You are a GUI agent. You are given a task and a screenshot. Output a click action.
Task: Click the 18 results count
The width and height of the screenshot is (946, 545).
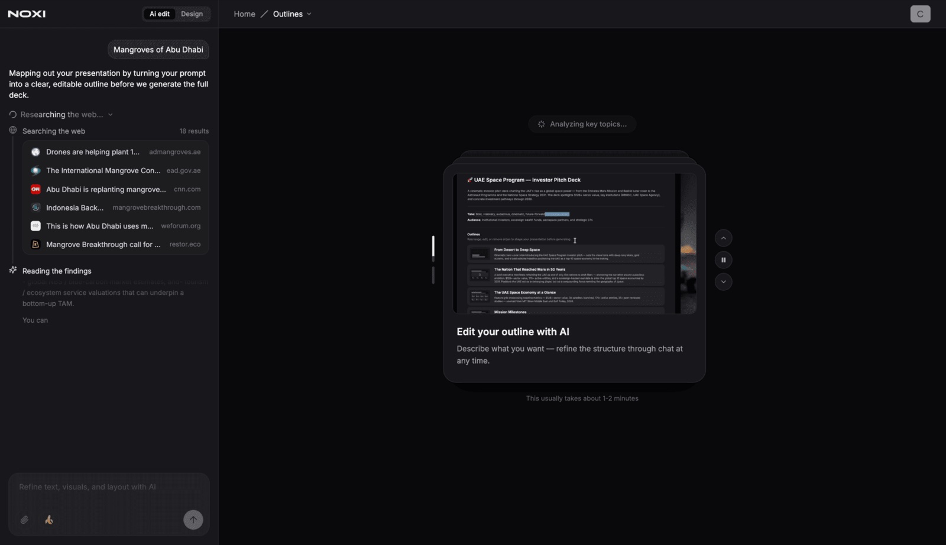pos(194,131)
